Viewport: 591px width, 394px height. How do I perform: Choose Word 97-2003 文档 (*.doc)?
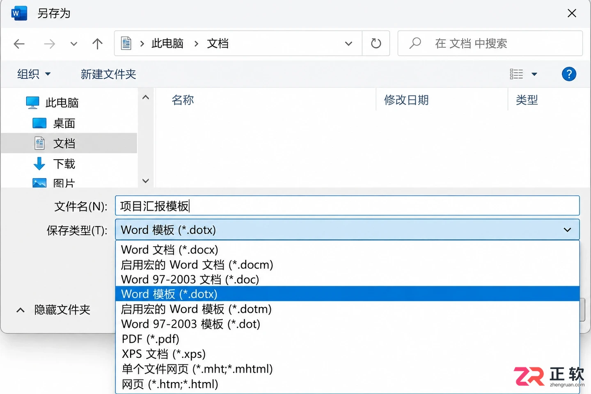point(347,279)
